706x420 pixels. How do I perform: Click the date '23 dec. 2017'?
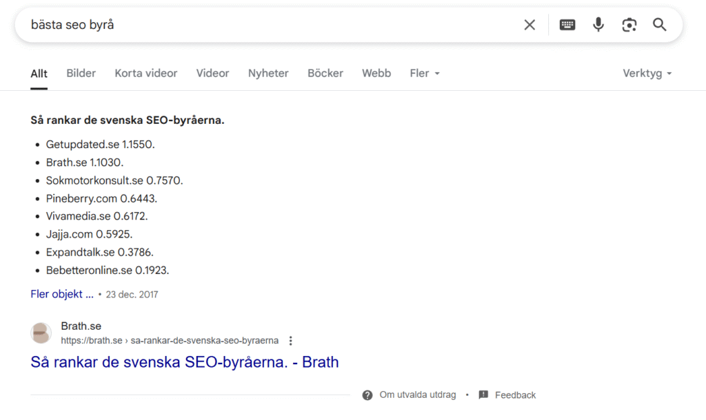pos(132,295)
